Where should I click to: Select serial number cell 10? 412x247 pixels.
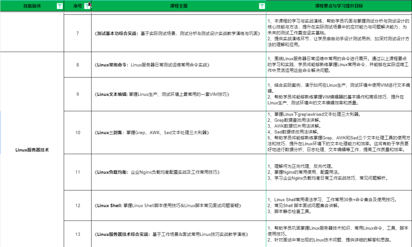coord(78,132)
